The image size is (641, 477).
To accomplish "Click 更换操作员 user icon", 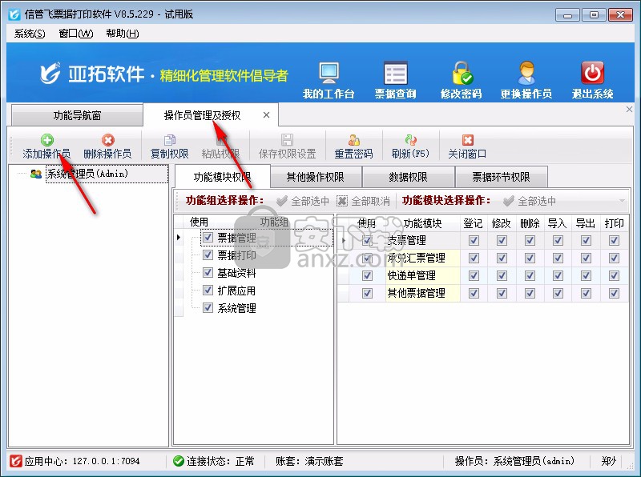I will point(526,73).
